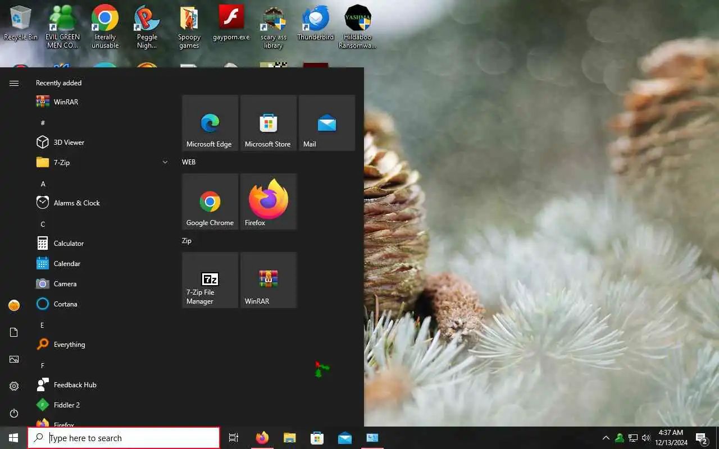Select the 'literally unusable' Chrome shortcut

pyautogui.click(x=105, y=27)
